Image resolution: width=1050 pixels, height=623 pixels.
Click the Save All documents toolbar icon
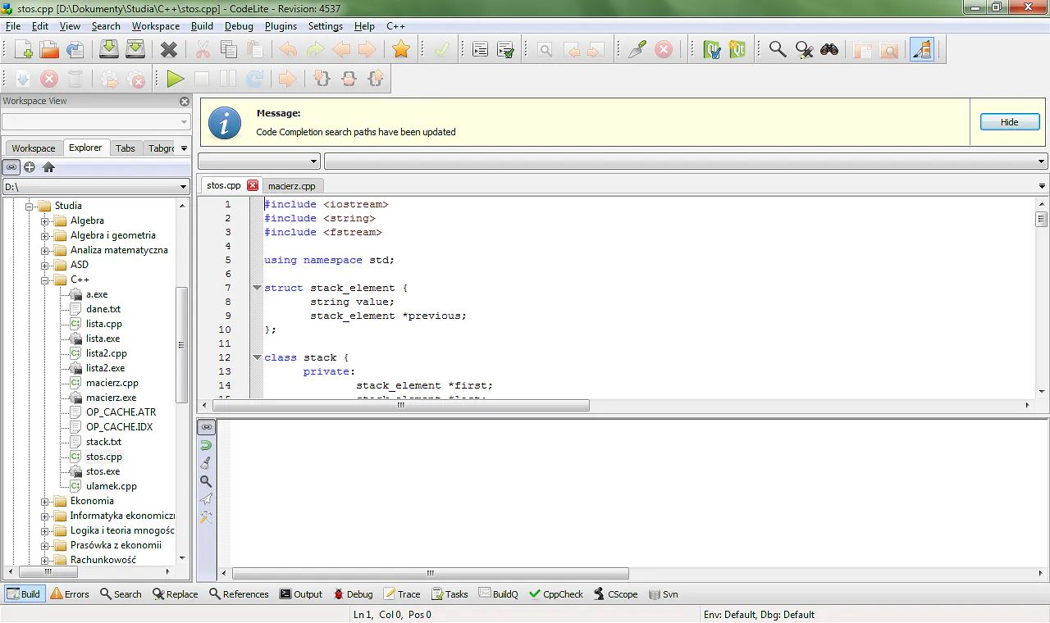coord(135,49)
